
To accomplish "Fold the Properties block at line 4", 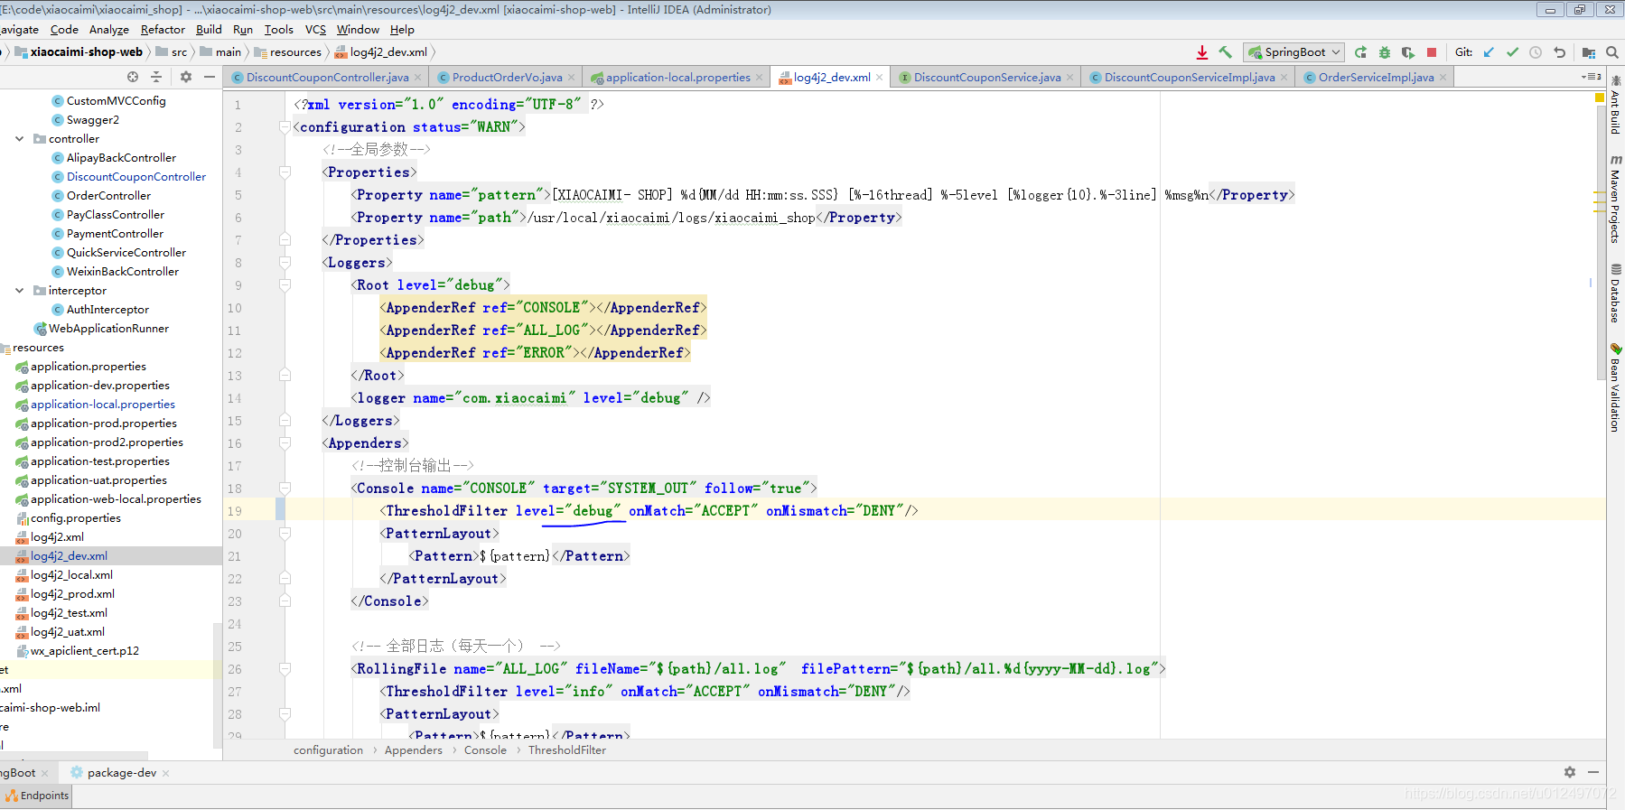I will 285,172.
